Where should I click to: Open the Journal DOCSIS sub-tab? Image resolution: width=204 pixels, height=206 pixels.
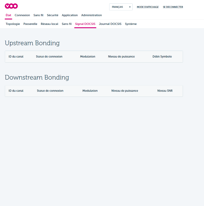click(110, 24)
